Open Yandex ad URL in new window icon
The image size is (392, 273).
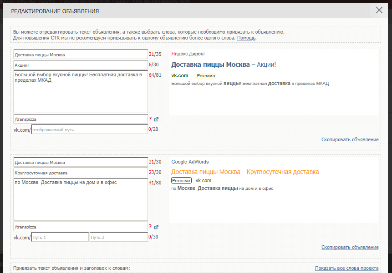click(156, 119)
